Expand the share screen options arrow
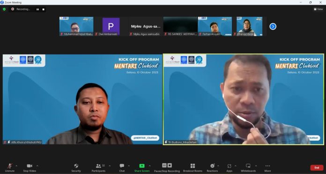 click(x=149, y=166)
